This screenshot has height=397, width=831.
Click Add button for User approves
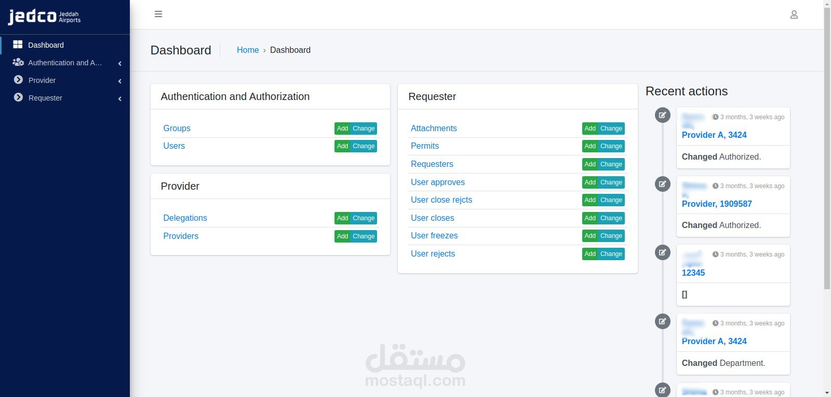point(590,182)
